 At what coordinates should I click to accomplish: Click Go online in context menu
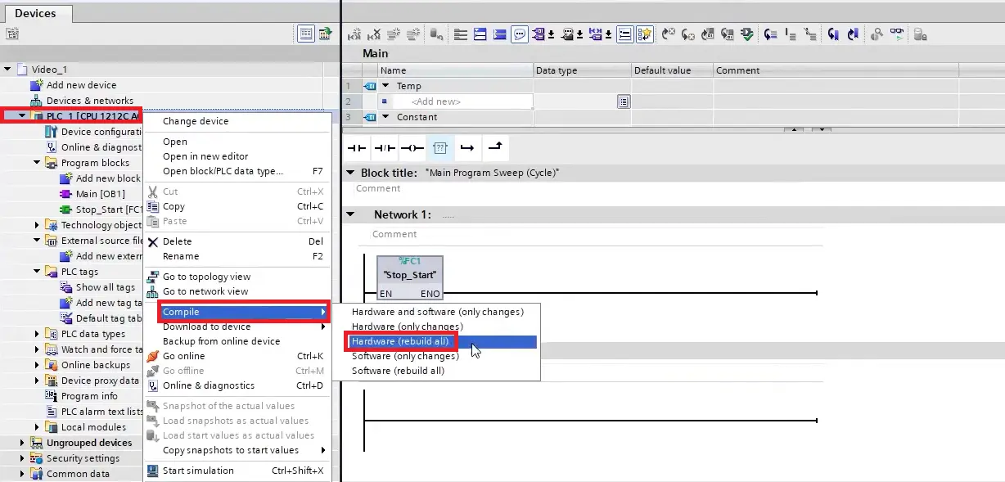(183, 356)
